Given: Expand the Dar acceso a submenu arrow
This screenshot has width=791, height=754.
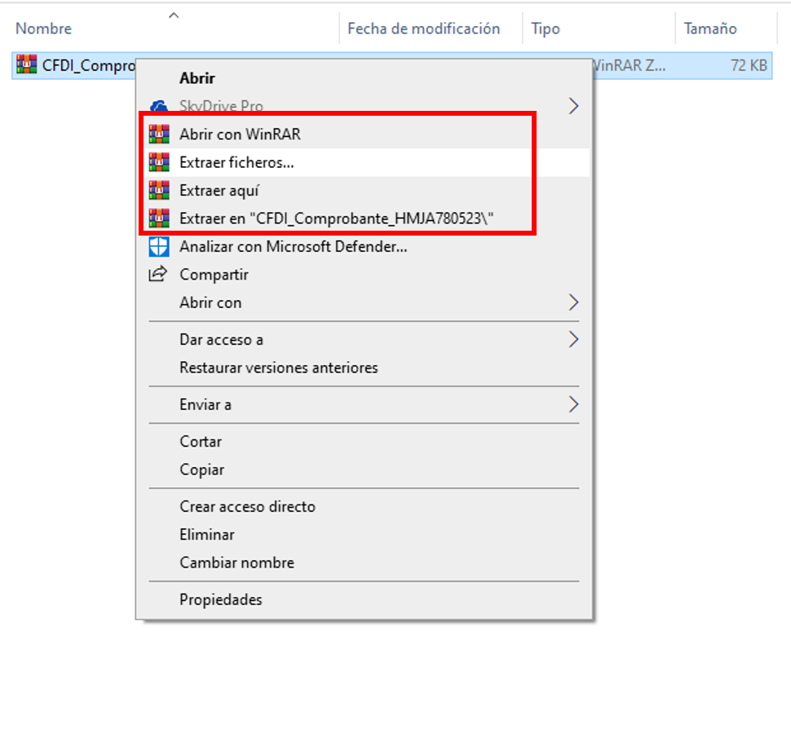Looking at the screenshot, I should click(x=573, y=339).
